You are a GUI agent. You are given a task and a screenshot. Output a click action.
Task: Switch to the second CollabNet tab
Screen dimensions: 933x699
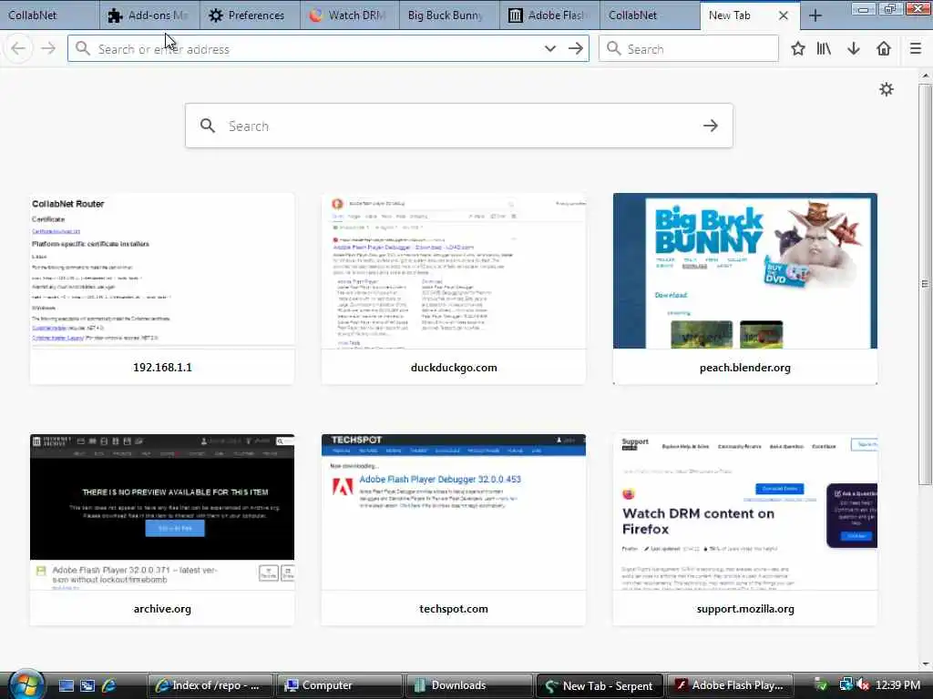pyautogui.click(x=649, y=15)
